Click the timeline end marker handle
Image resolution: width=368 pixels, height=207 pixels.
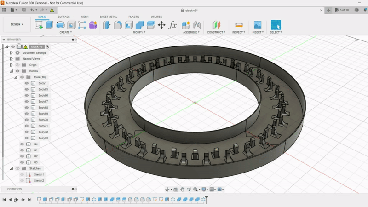point(207,199)
